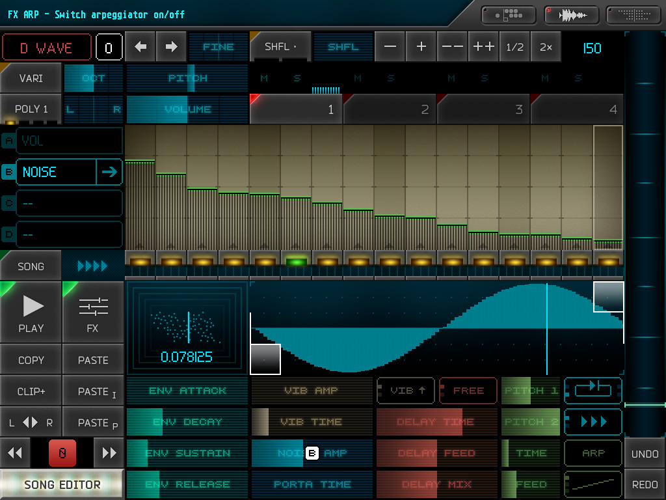Select the ramp line shape icon
The height and width of the screenshot is (500, 666).
[x=593, y=484]
